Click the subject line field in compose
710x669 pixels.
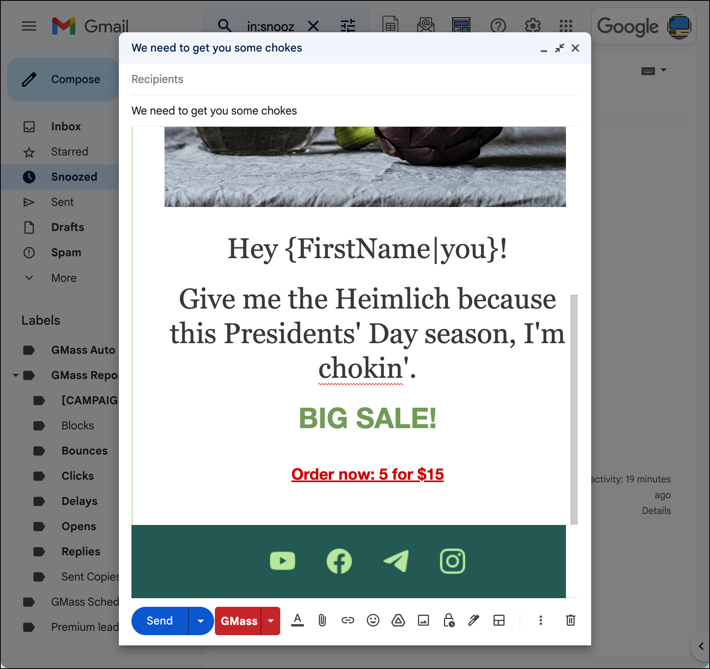355,111
